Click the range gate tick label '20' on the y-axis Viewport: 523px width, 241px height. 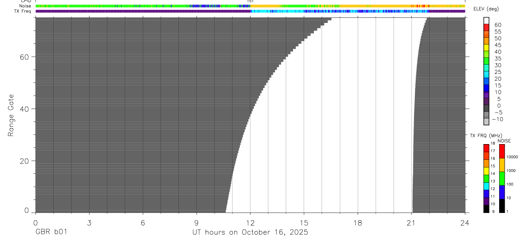point(24,161)
